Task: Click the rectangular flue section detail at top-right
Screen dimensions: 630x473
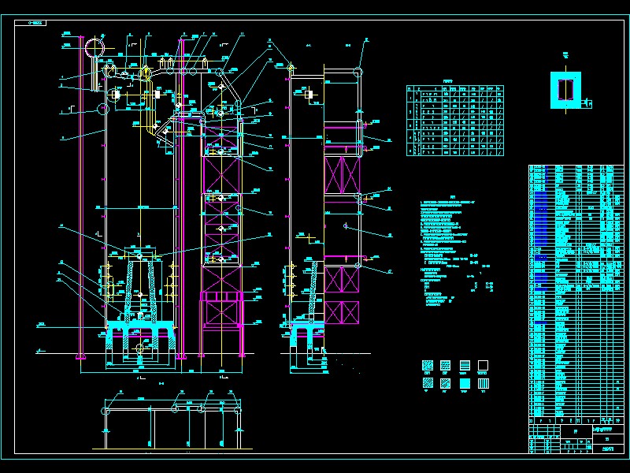Action: 565,89
